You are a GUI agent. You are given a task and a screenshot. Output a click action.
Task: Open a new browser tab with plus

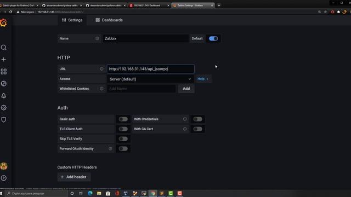point(219,5)
